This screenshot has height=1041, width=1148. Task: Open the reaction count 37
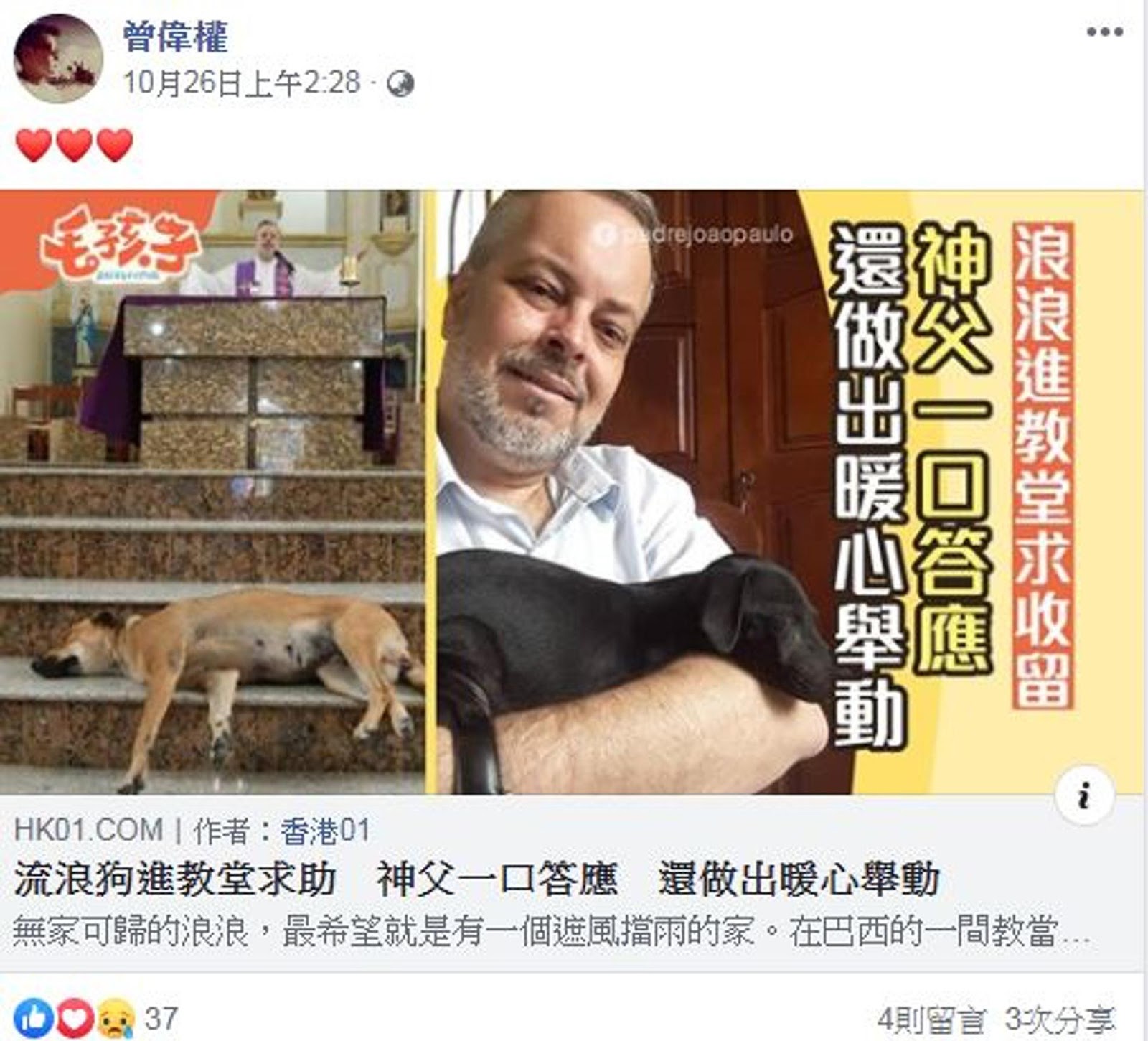[161, 1018]
